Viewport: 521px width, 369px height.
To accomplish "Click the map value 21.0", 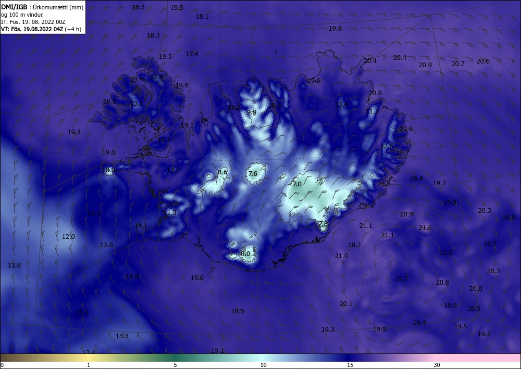I will (x=341, y=256).
